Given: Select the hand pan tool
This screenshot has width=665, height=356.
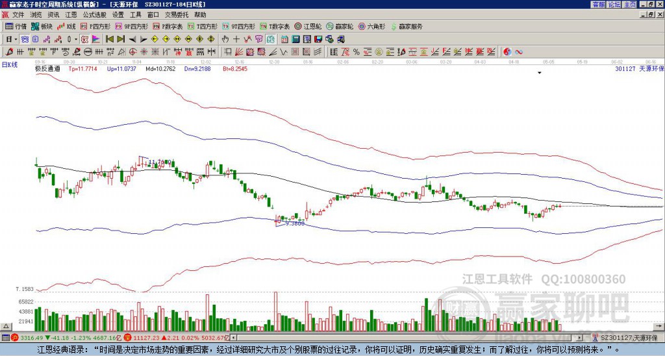Looking at the screenshot, I should (x=225, y=40).
